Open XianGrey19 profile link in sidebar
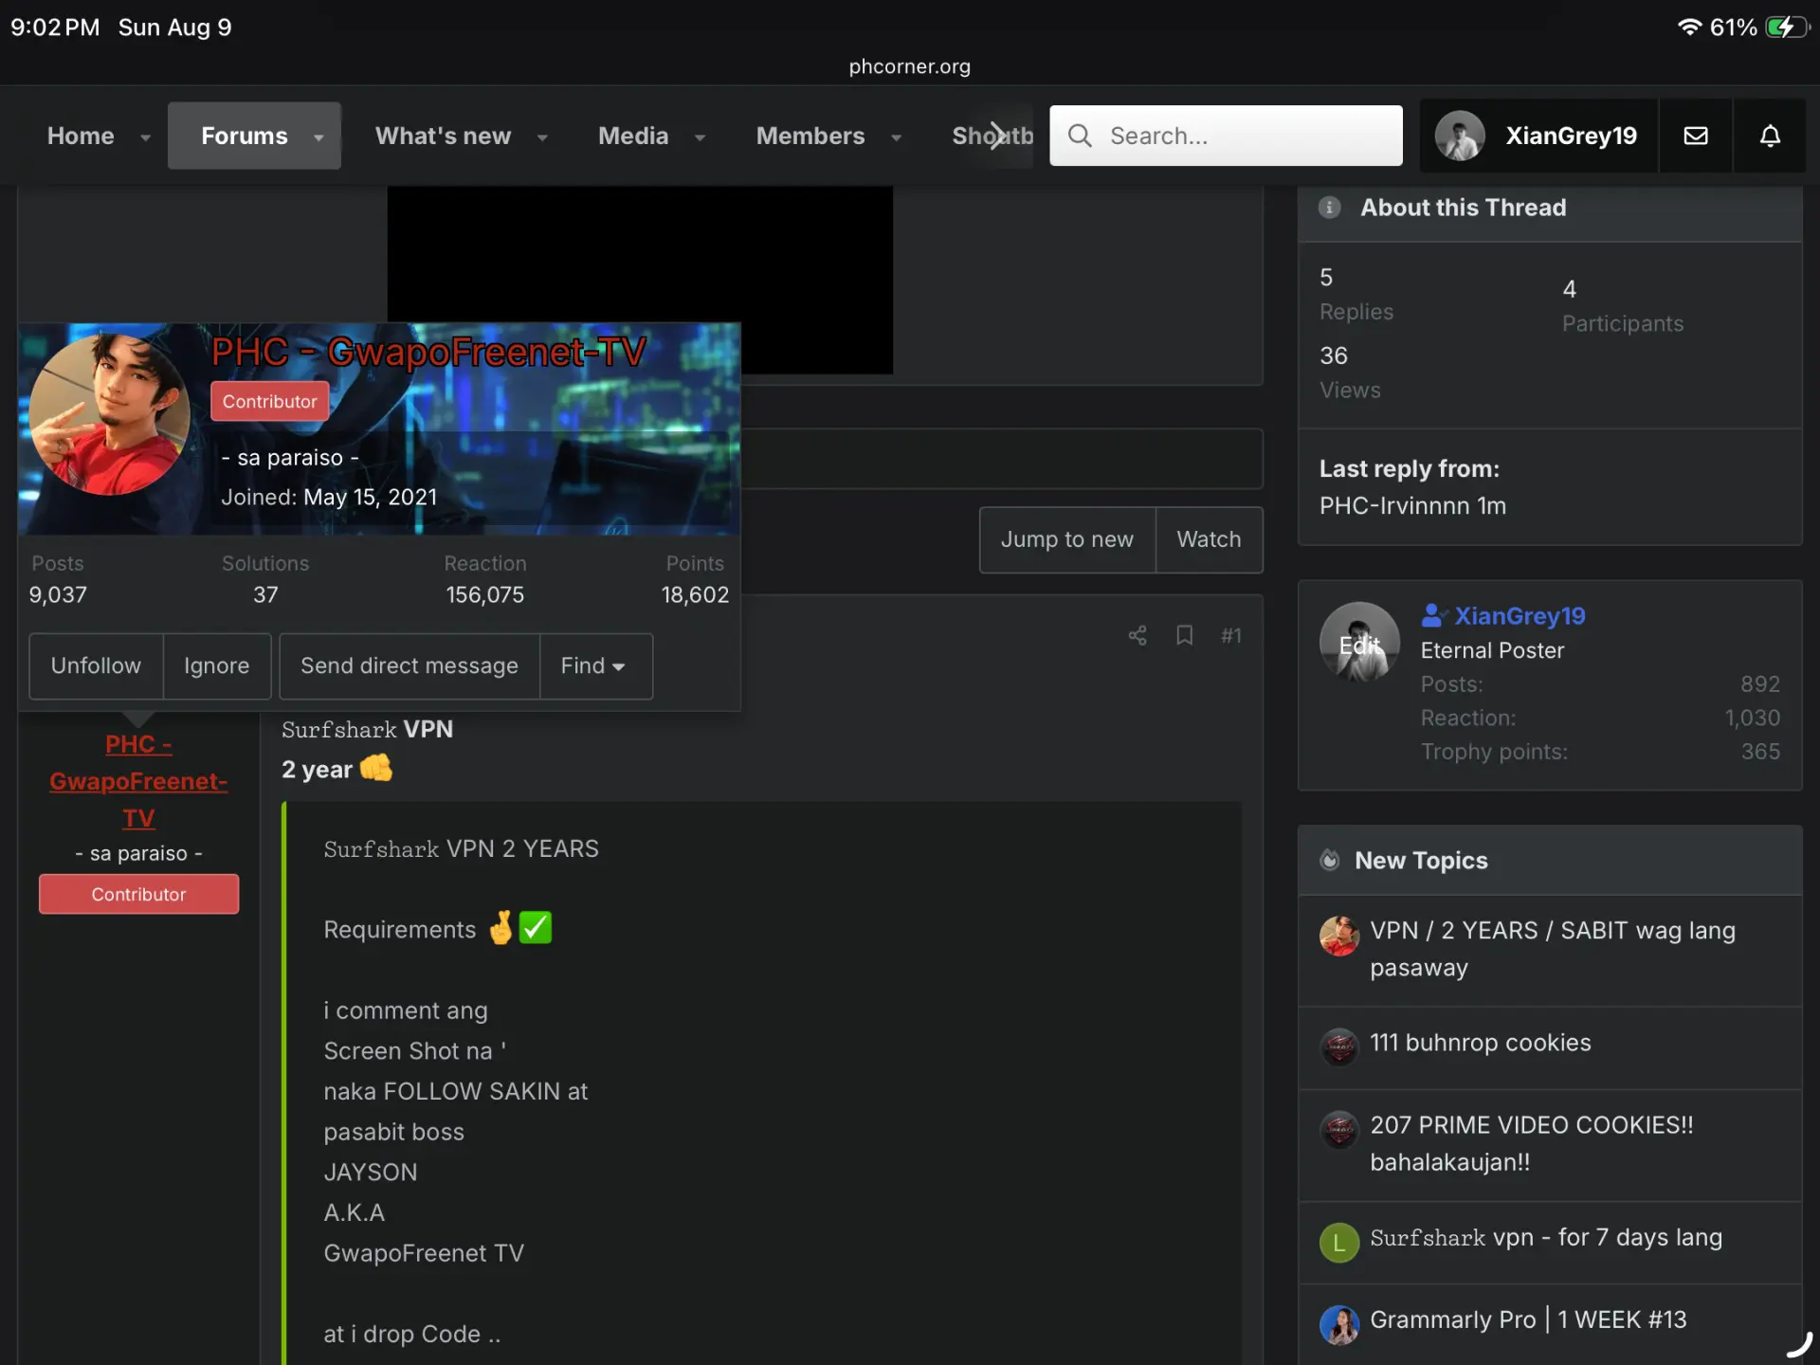 (1520, 616)
